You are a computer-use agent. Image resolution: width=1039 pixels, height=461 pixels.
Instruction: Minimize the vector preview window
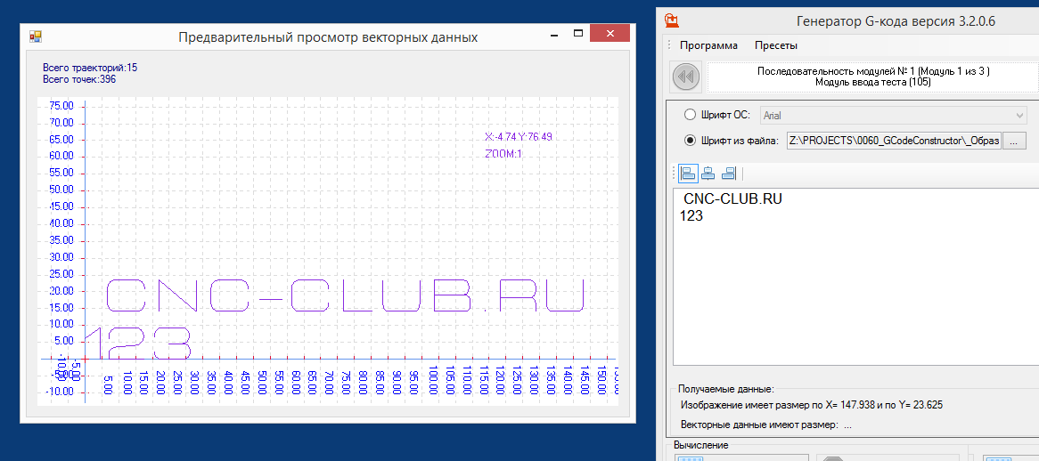[x=554, y=33]
